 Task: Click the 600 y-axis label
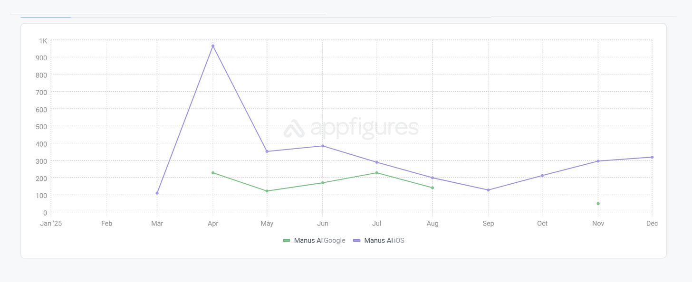coord(41,110)
